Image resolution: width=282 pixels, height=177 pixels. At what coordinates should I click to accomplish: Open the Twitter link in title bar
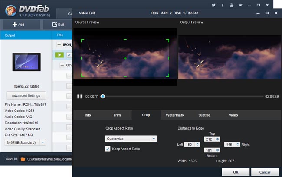coord(213,5)
